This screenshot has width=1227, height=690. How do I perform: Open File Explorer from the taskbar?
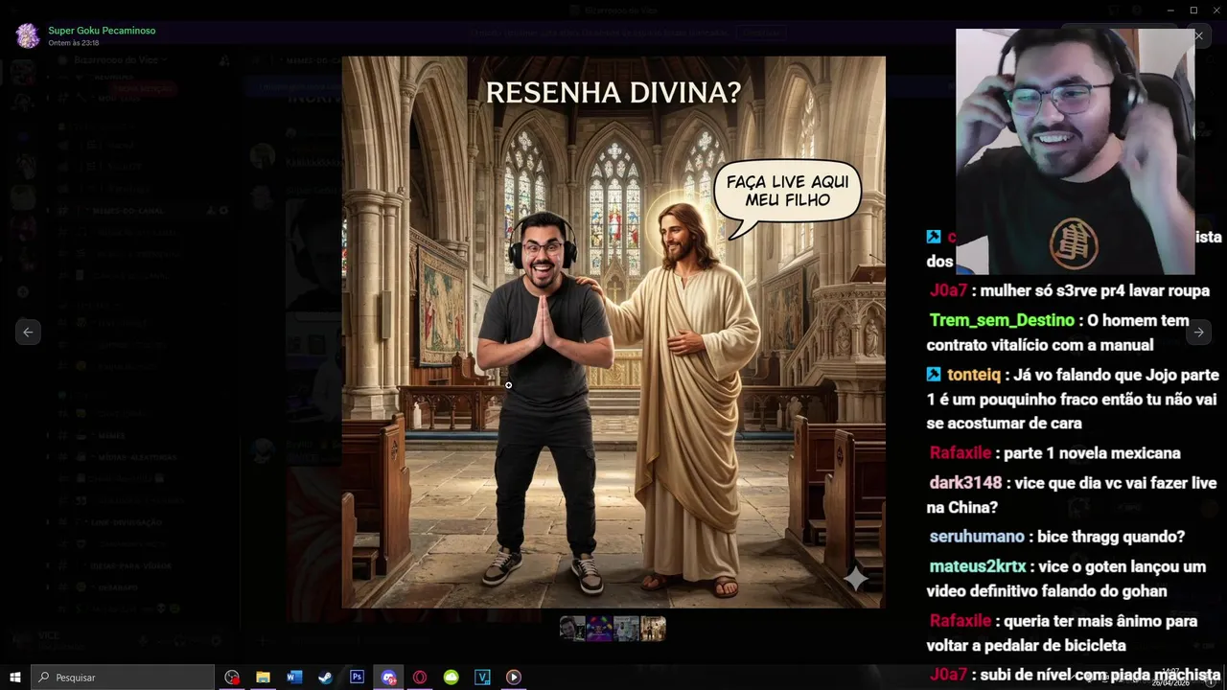tap(263, 678)
